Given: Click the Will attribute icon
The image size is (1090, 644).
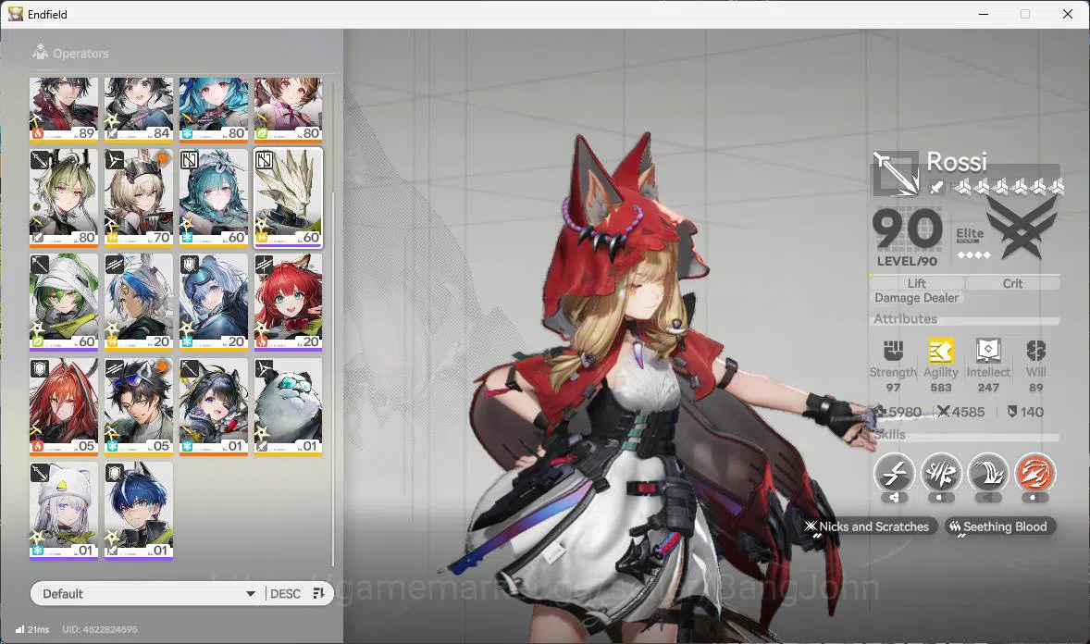Looking at the screenshot, I should click(x=1035, y=351).
